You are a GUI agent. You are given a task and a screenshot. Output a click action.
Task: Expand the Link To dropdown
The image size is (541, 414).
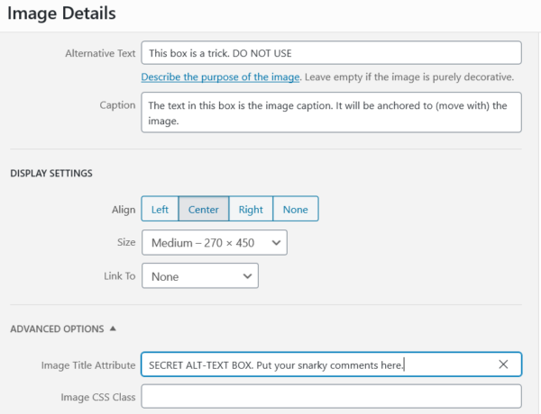(199, 276)
